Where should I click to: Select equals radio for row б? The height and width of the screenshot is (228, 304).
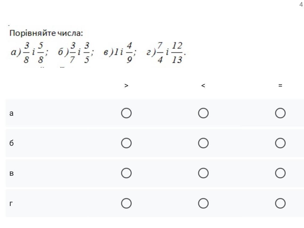pos(280,143)
